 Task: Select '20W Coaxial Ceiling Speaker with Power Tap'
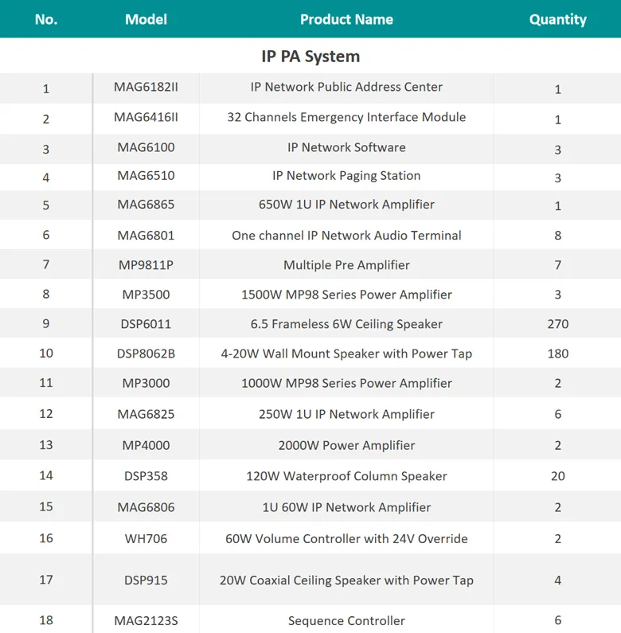pyautogui.click(x=346, y=580)
